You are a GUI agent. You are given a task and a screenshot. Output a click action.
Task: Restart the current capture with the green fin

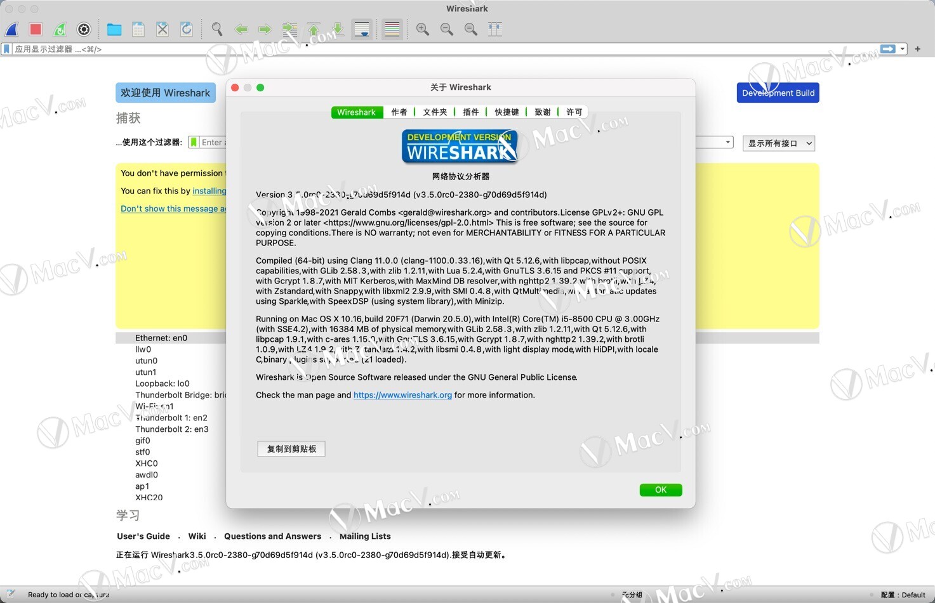coord(60,29)
